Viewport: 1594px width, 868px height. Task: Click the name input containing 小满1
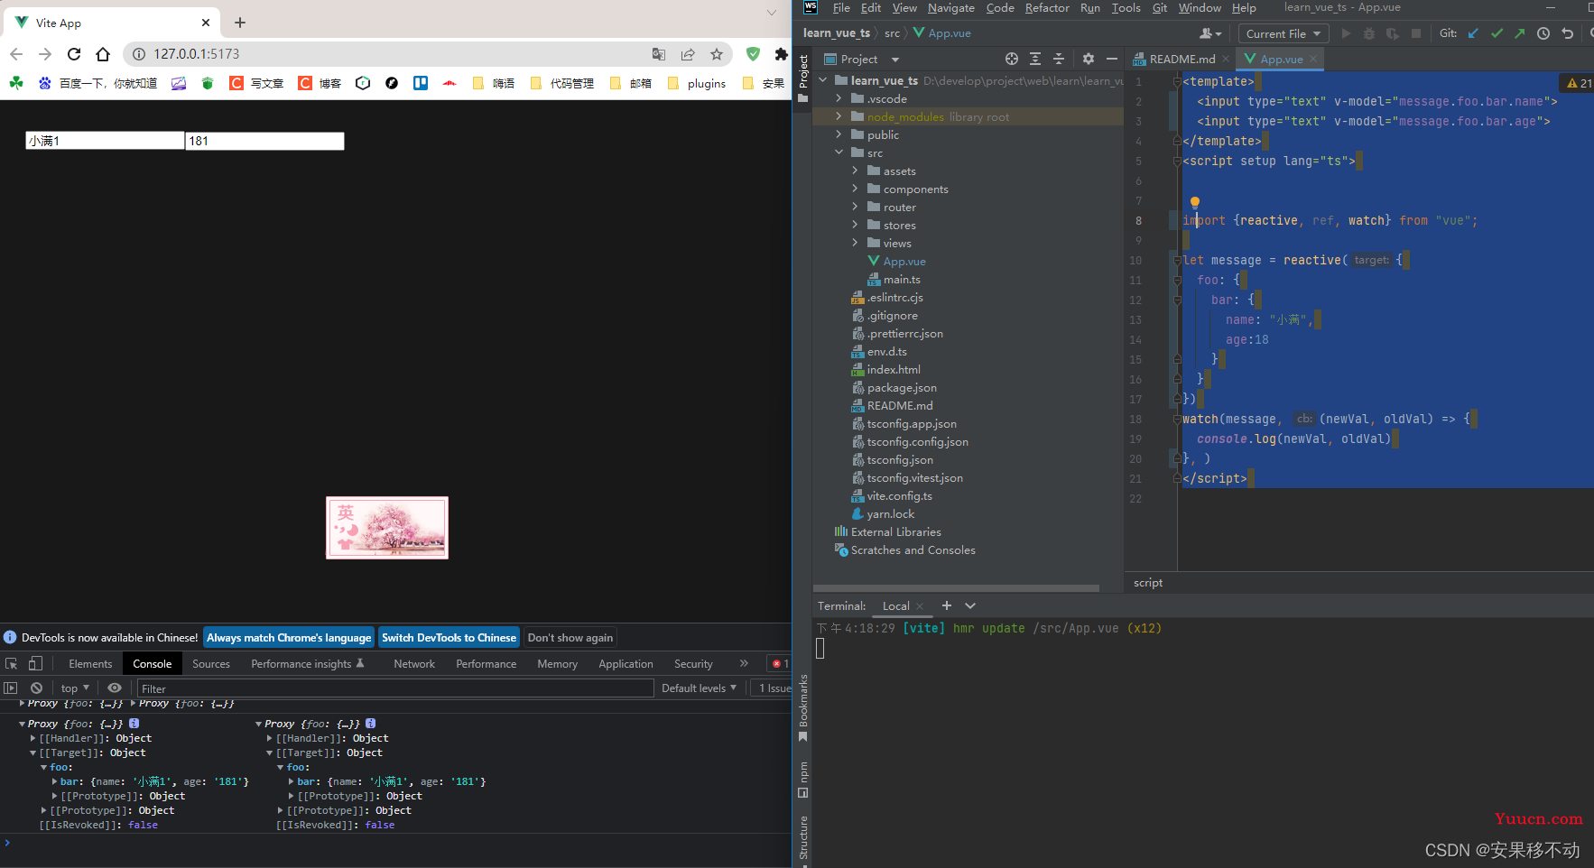(x=105, y=141)
